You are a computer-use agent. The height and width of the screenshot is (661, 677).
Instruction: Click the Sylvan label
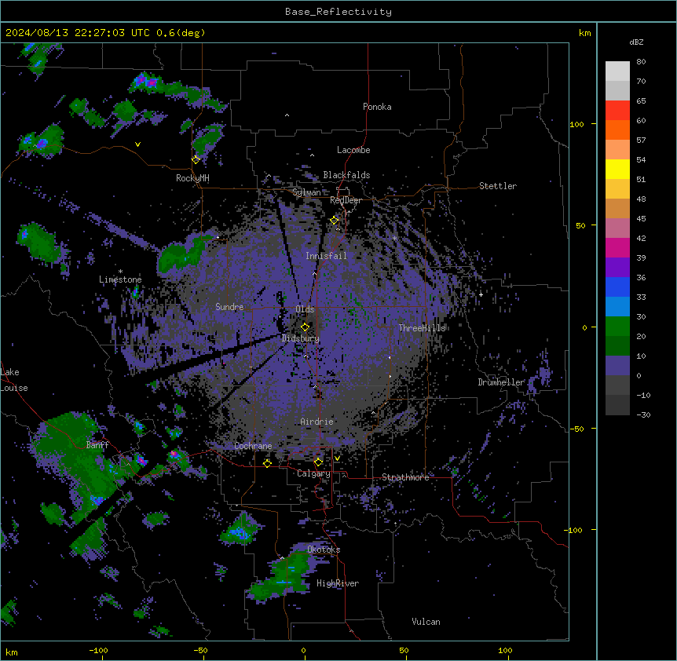pyautogui.click(x=306, y=192)
